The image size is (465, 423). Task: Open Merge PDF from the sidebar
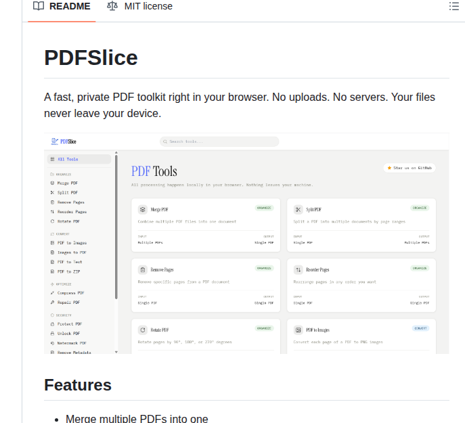(x=68, y=183)
